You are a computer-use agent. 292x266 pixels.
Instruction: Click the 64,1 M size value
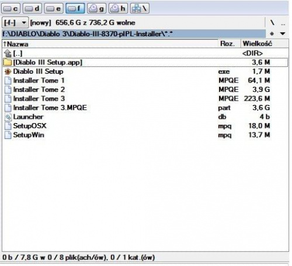259,80
